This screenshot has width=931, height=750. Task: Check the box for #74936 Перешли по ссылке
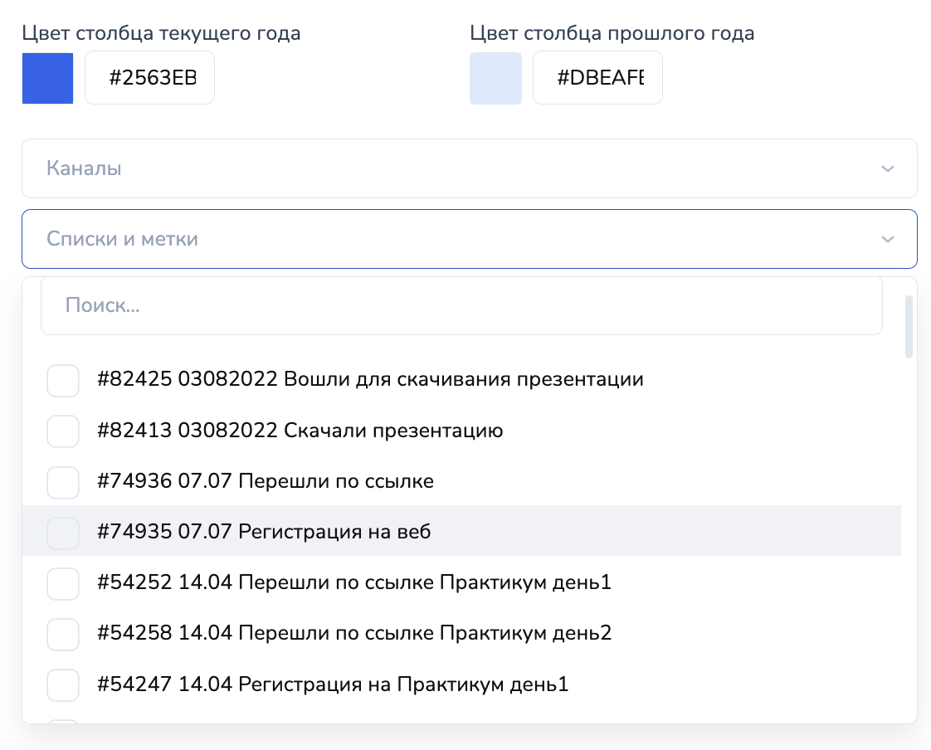coord(63,482)
